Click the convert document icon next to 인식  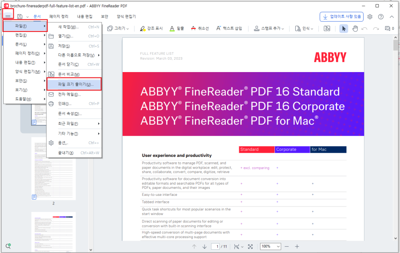327,28
